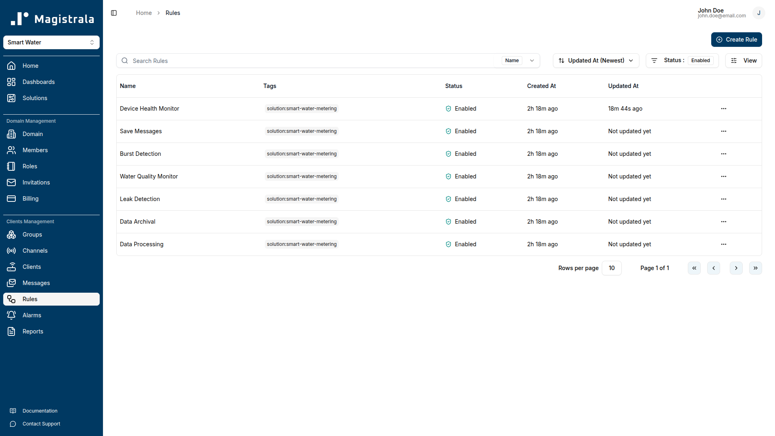
Task: Click the Create Rule button
Action: coord(736,40)
